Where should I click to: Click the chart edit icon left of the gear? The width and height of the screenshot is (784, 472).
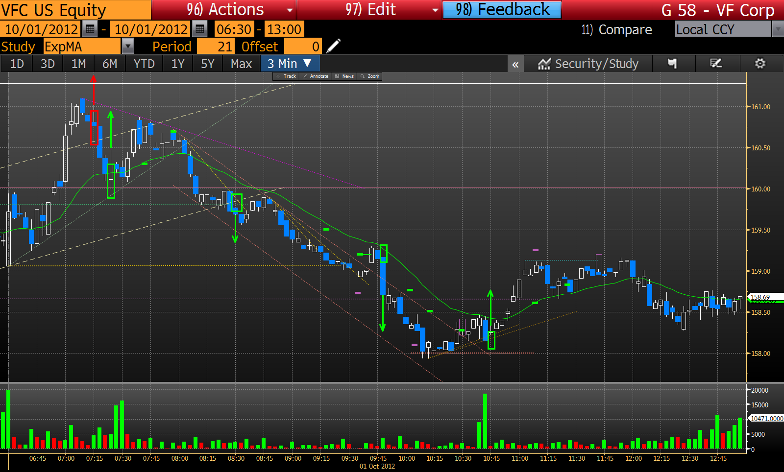point(716,64)
